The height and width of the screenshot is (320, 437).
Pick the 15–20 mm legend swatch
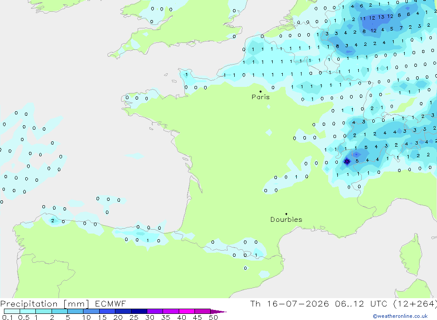107,311
